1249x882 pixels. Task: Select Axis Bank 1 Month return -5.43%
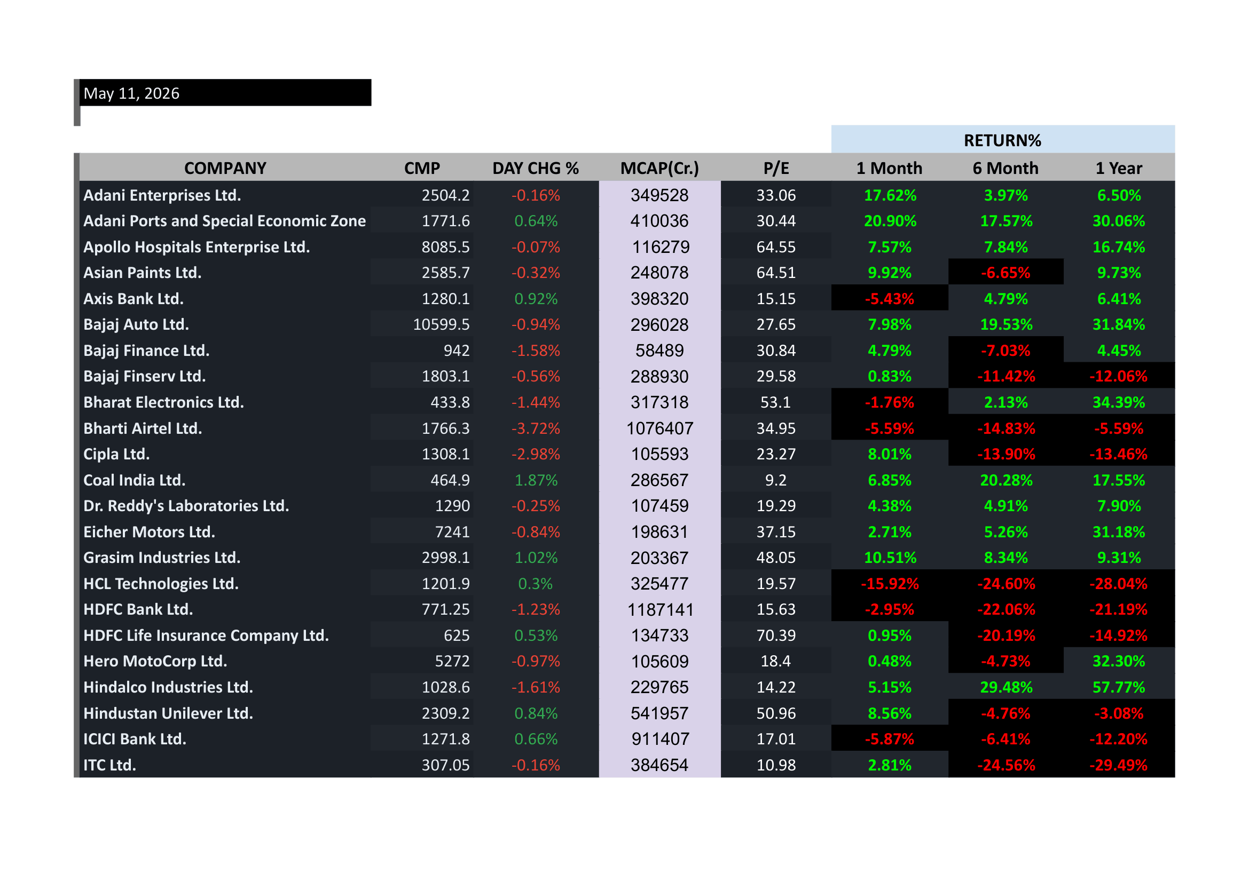(890, 298)
